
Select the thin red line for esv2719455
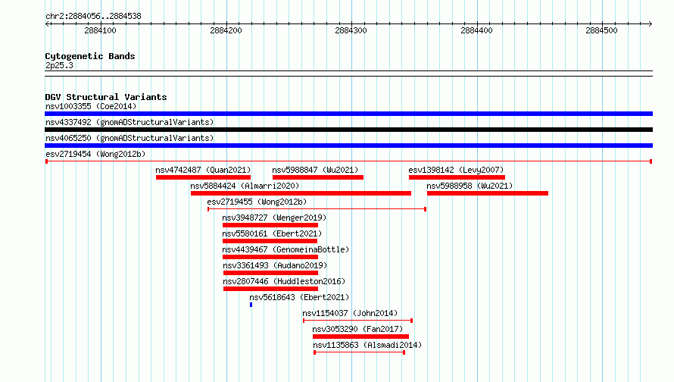click(317, 209)
